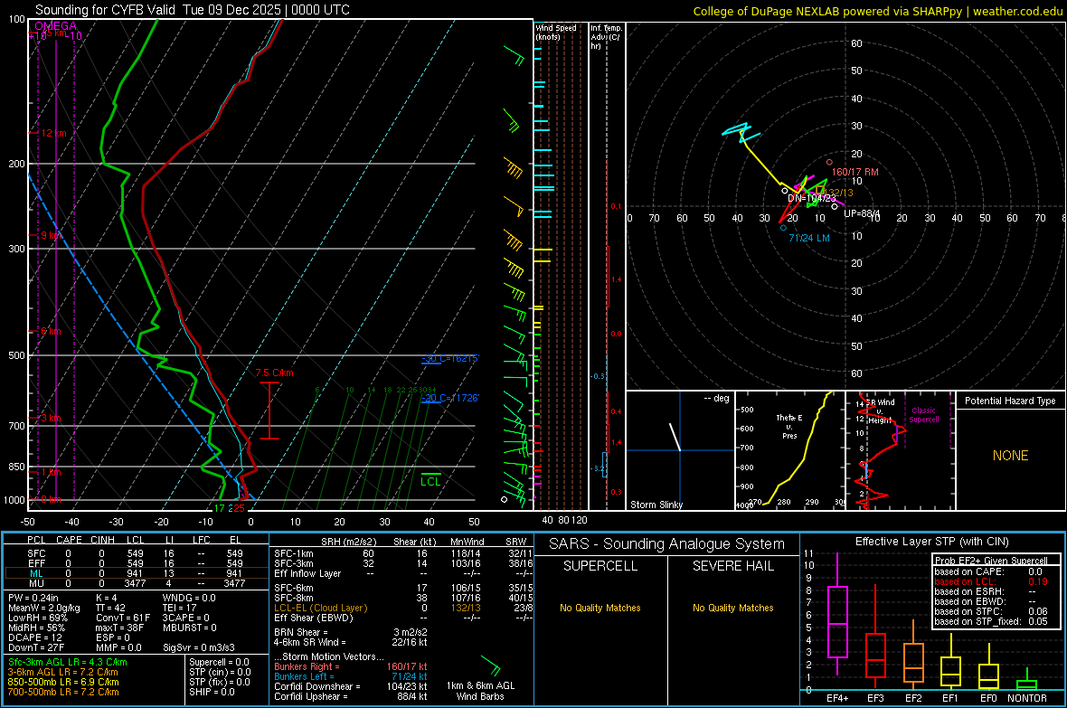Select the SFC-1km SRH row
Viewport: 1067px width, 708px height.
tap(403, 554)
